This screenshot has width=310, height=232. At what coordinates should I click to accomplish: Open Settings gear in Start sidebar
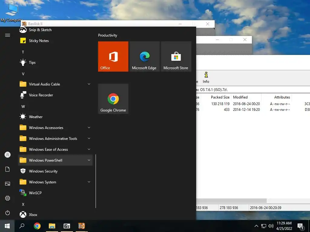tap(8, 198)
